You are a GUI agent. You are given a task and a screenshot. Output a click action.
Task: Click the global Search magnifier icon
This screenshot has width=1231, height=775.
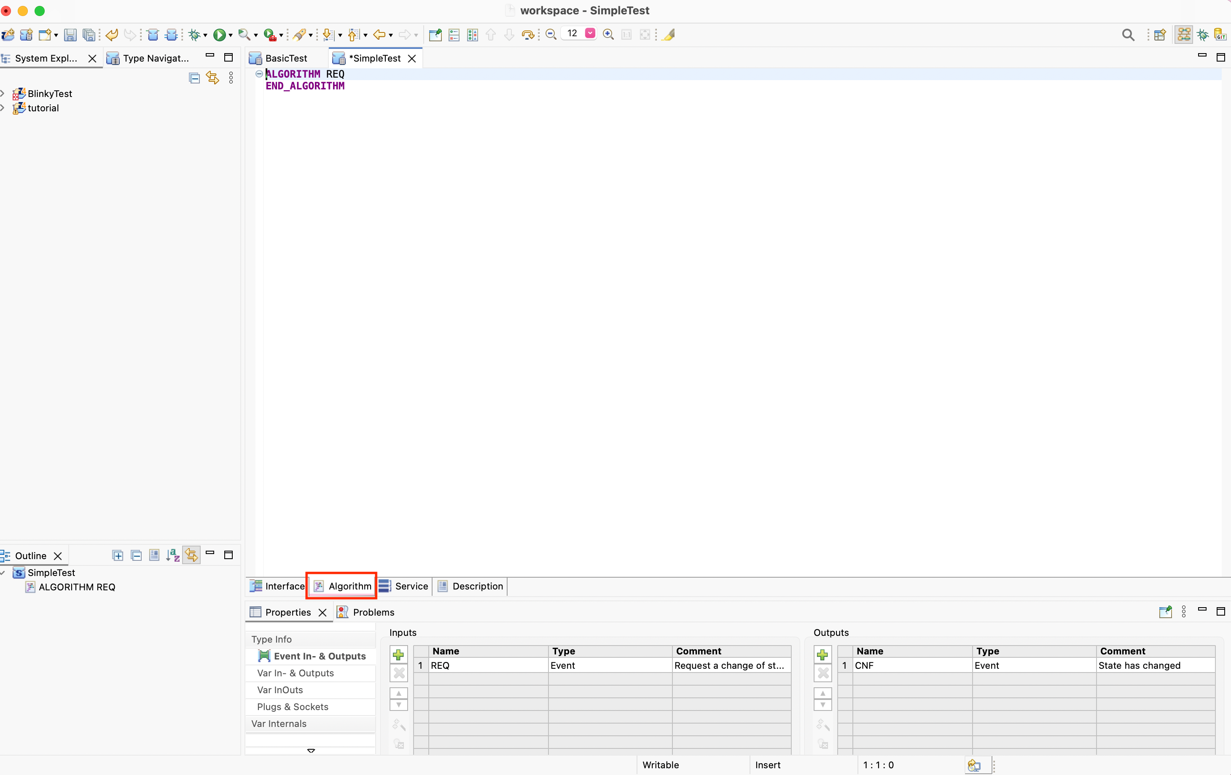pos(1128,35)
